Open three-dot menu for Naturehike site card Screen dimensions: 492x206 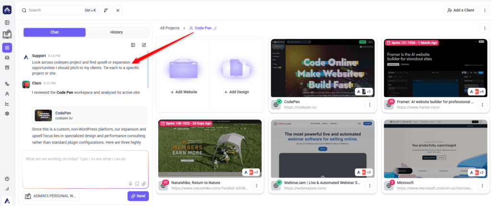(x=257, y=186)
